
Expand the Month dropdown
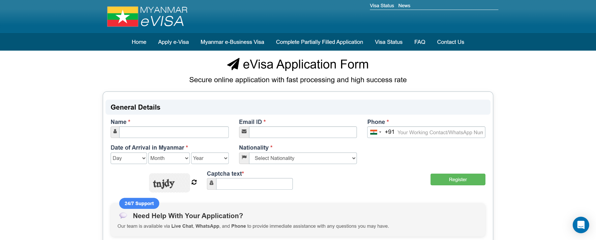point(169,158)
